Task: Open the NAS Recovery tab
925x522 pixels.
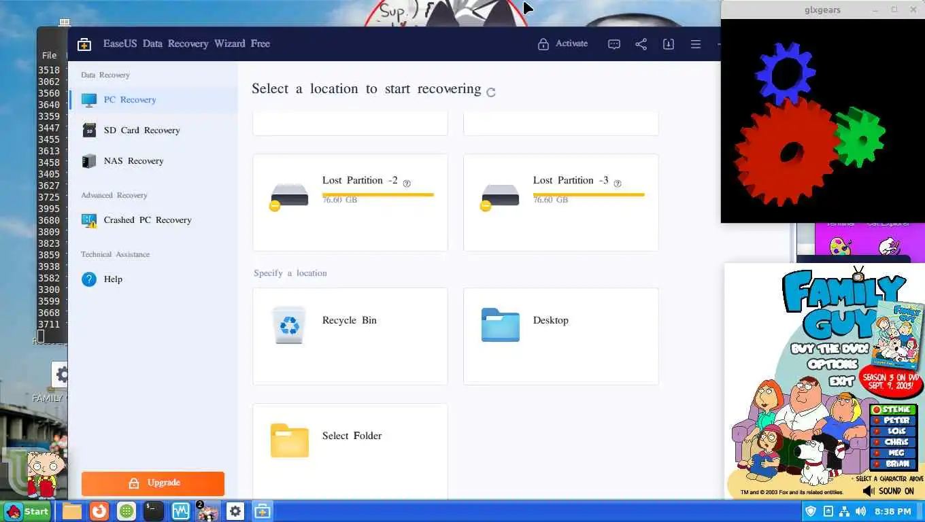Action: pyautogui.click(x=154, y=161)
